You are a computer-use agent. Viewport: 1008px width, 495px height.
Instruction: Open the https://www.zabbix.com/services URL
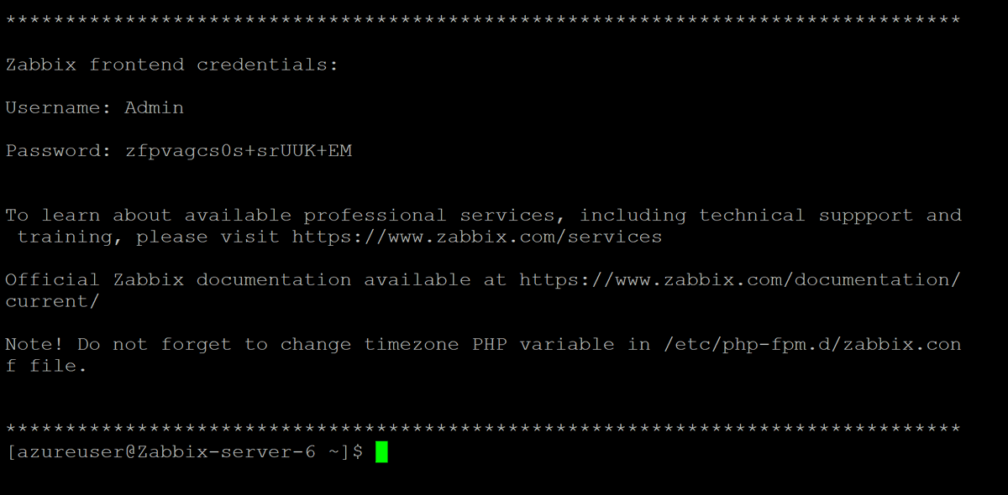477,237
